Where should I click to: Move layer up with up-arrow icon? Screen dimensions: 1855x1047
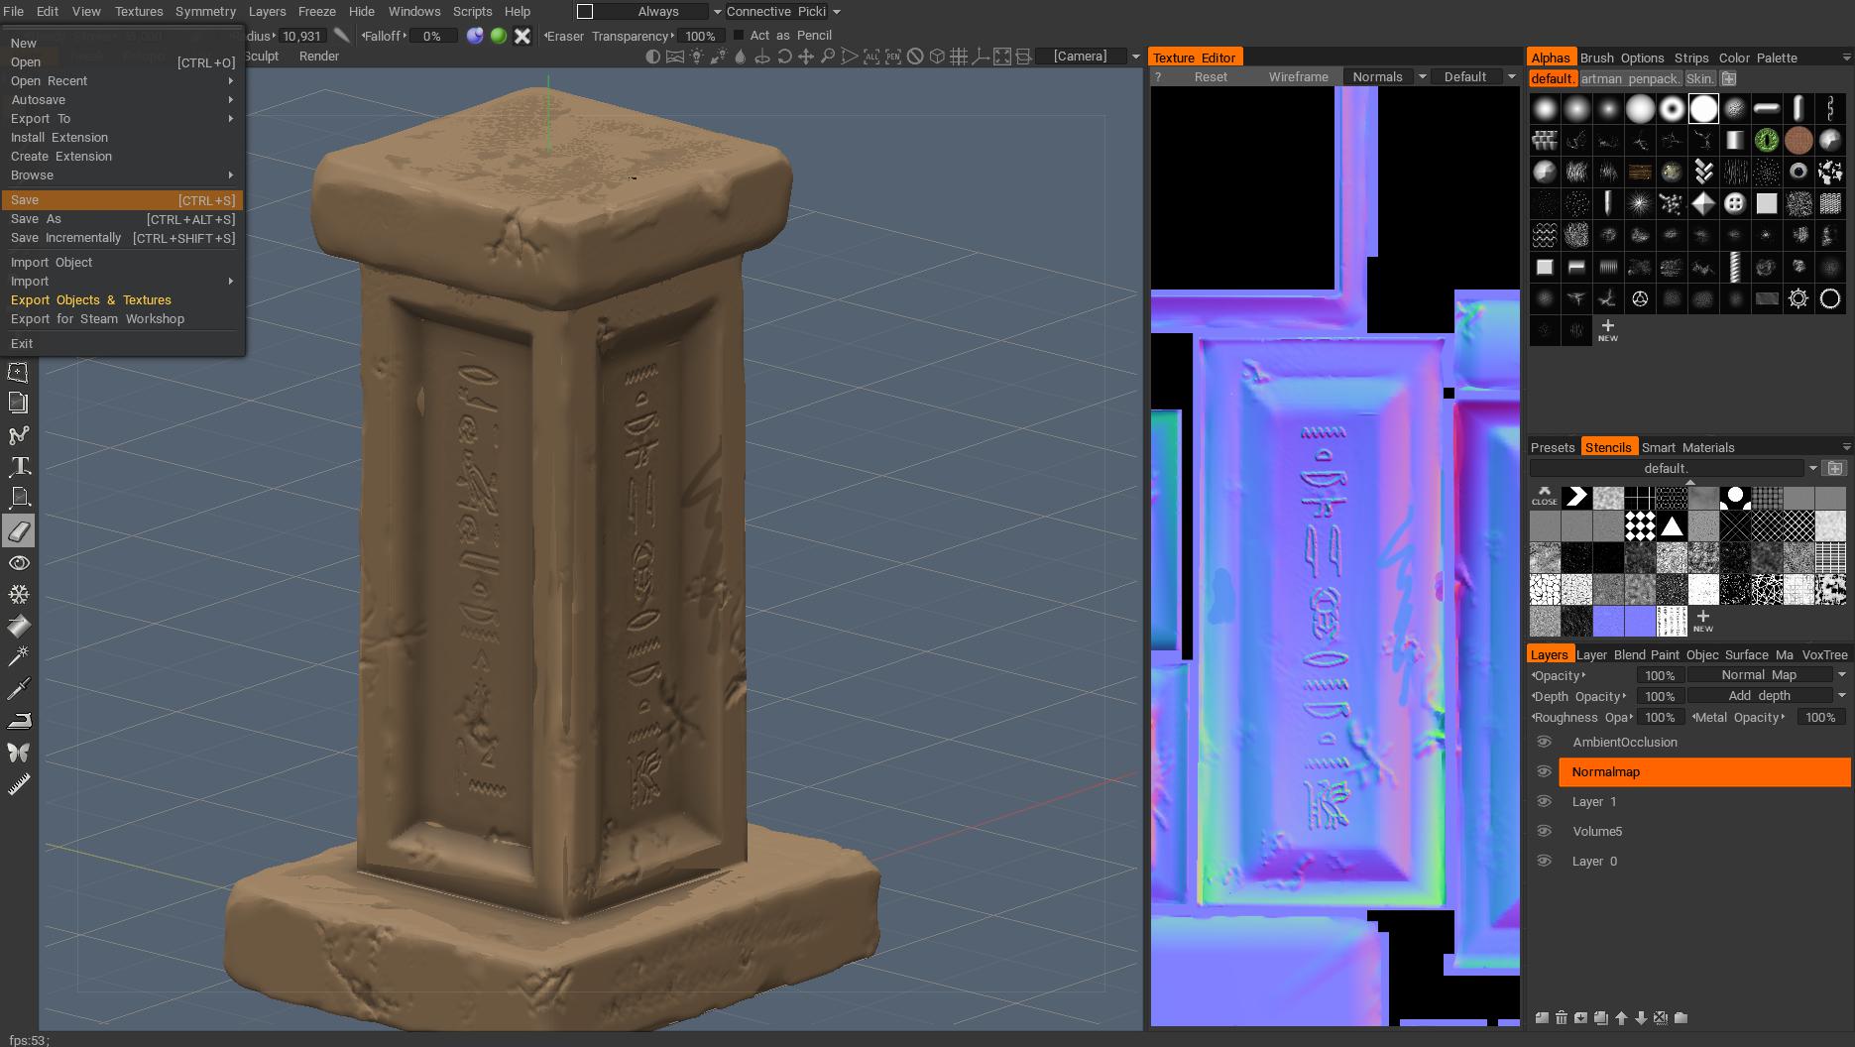point(1621,1017)
